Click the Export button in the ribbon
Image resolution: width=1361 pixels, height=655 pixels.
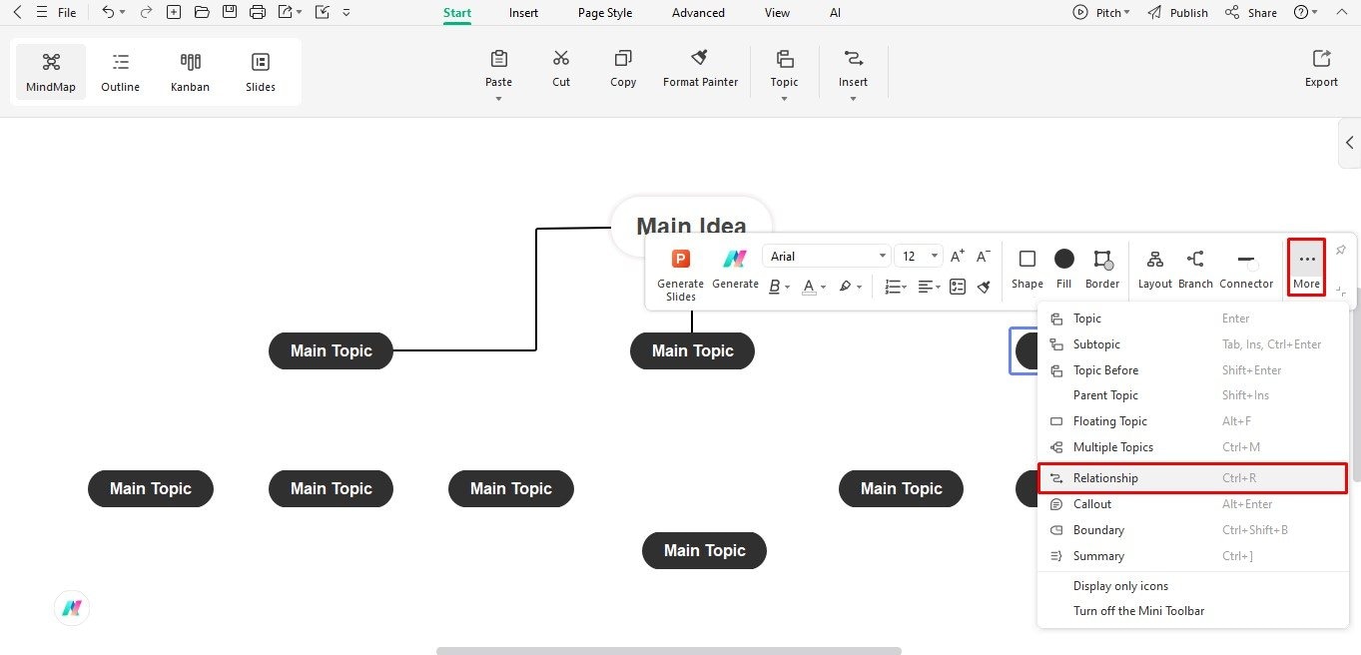click(1321, 68)
